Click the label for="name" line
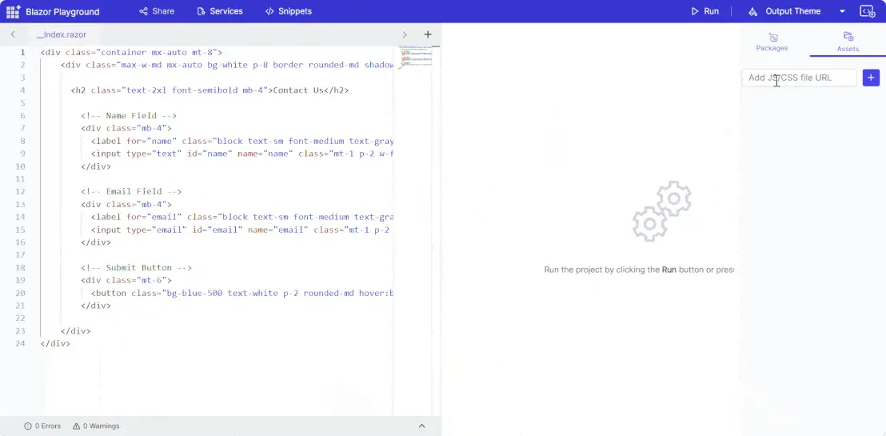Viewport: 886px width, 436px height. (x=242, y=141)
